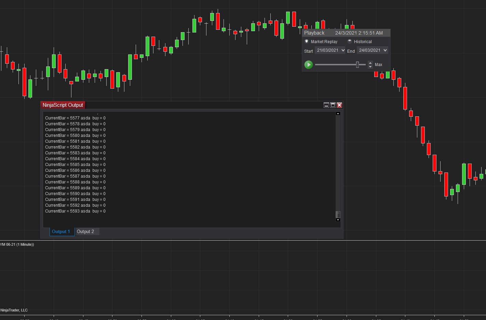Start playback with the green play button

click(309, 64)
